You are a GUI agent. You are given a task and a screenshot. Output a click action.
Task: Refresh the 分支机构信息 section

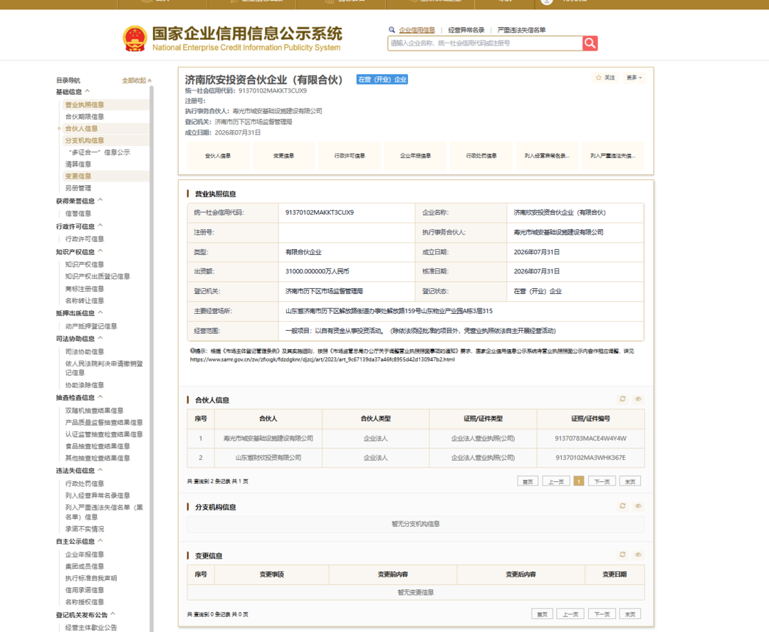point(622,506)
